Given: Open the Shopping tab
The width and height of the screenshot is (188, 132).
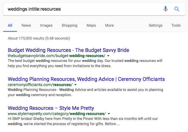Looking at the screenshot, I should [x=69, y=26].
